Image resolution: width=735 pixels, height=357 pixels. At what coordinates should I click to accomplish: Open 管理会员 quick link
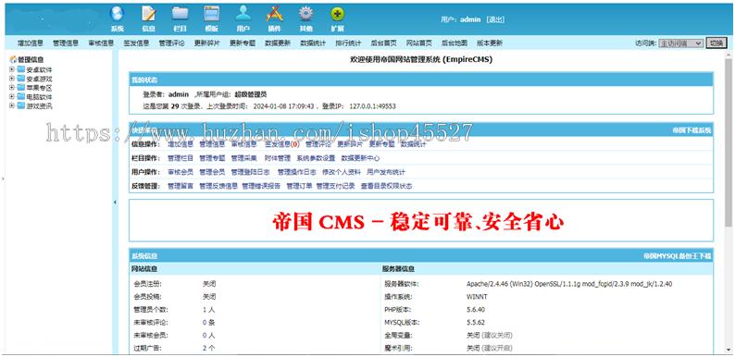tap(212, 172)
